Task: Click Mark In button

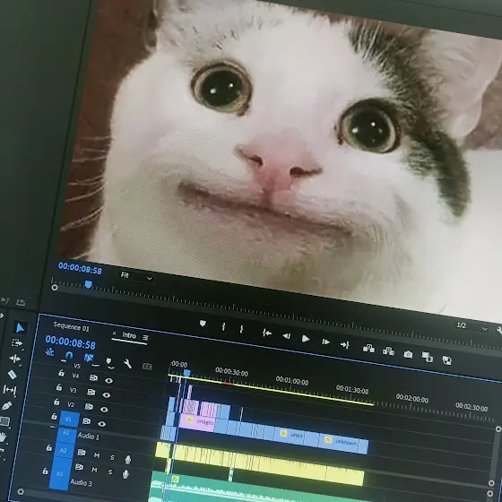Action: coord(223,326)
